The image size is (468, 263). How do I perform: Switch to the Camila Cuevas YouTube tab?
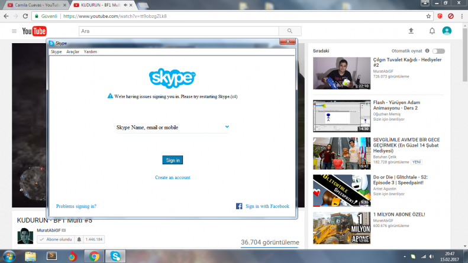click(x=37, y=5)
